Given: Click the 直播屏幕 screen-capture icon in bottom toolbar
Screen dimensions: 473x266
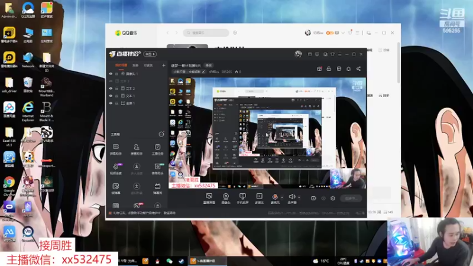Looking at the screenshot, I should coord(209,197).
